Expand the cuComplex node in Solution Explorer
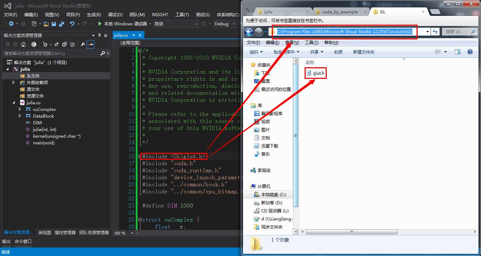This screenshot has width=481, height=256. (20, 109)
